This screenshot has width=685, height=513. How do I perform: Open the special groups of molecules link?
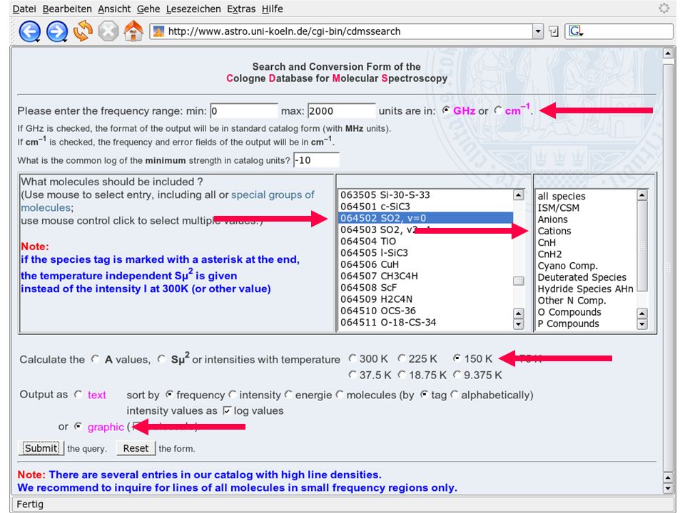[x=167, y=201]
